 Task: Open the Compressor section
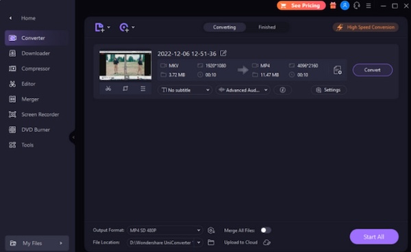tap(36, 68)
